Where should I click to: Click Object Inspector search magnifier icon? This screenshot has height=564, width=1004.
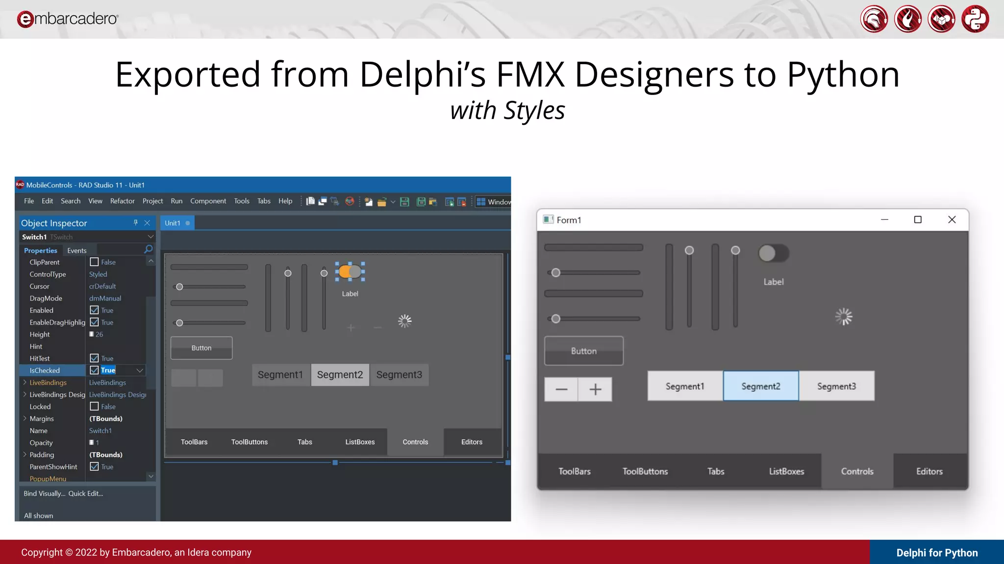(148, 250)
